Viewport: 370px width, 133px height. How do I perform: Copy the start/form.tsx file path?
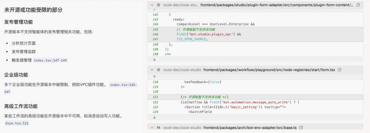340,70
